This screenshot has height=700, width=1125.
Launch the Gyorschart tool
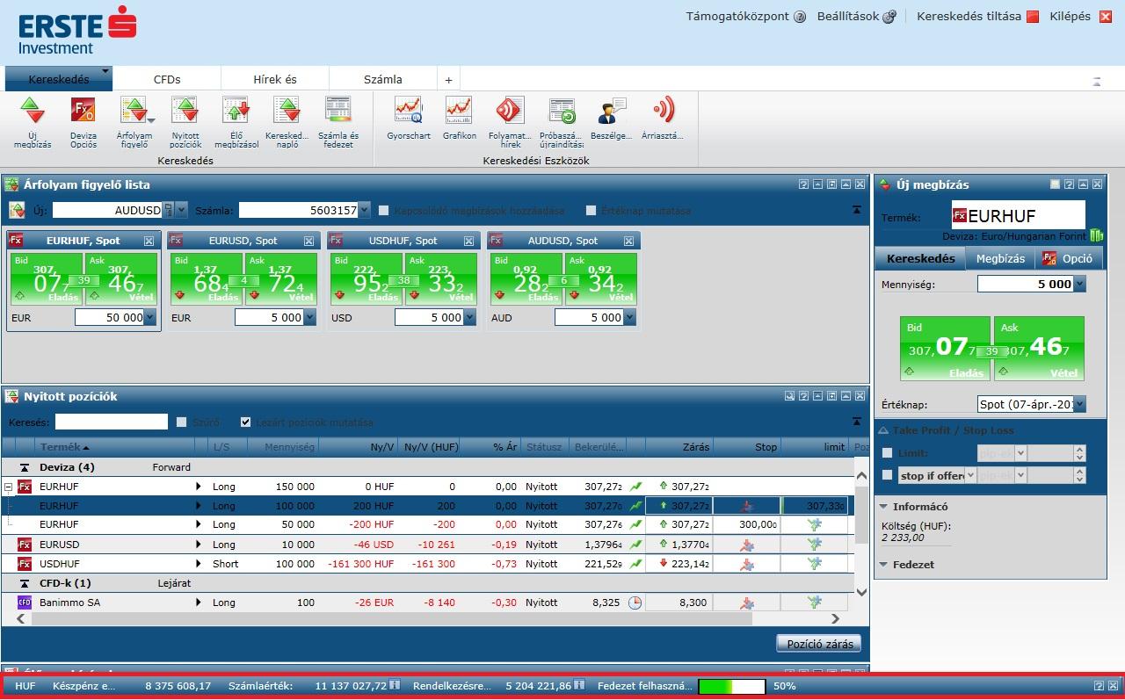pyautogui.click(x=409, y=112)
